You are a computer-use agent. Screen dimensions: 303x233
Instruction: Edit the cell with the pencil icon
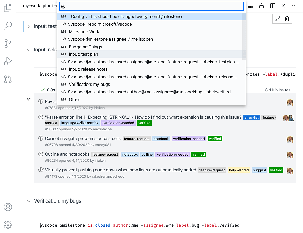[278, 19]
